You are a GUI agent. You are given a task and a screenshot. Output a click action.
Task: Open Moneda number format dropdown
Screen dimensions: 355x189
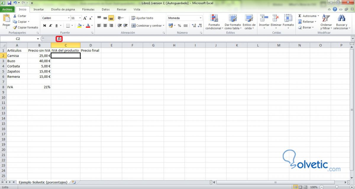[200, 18]
